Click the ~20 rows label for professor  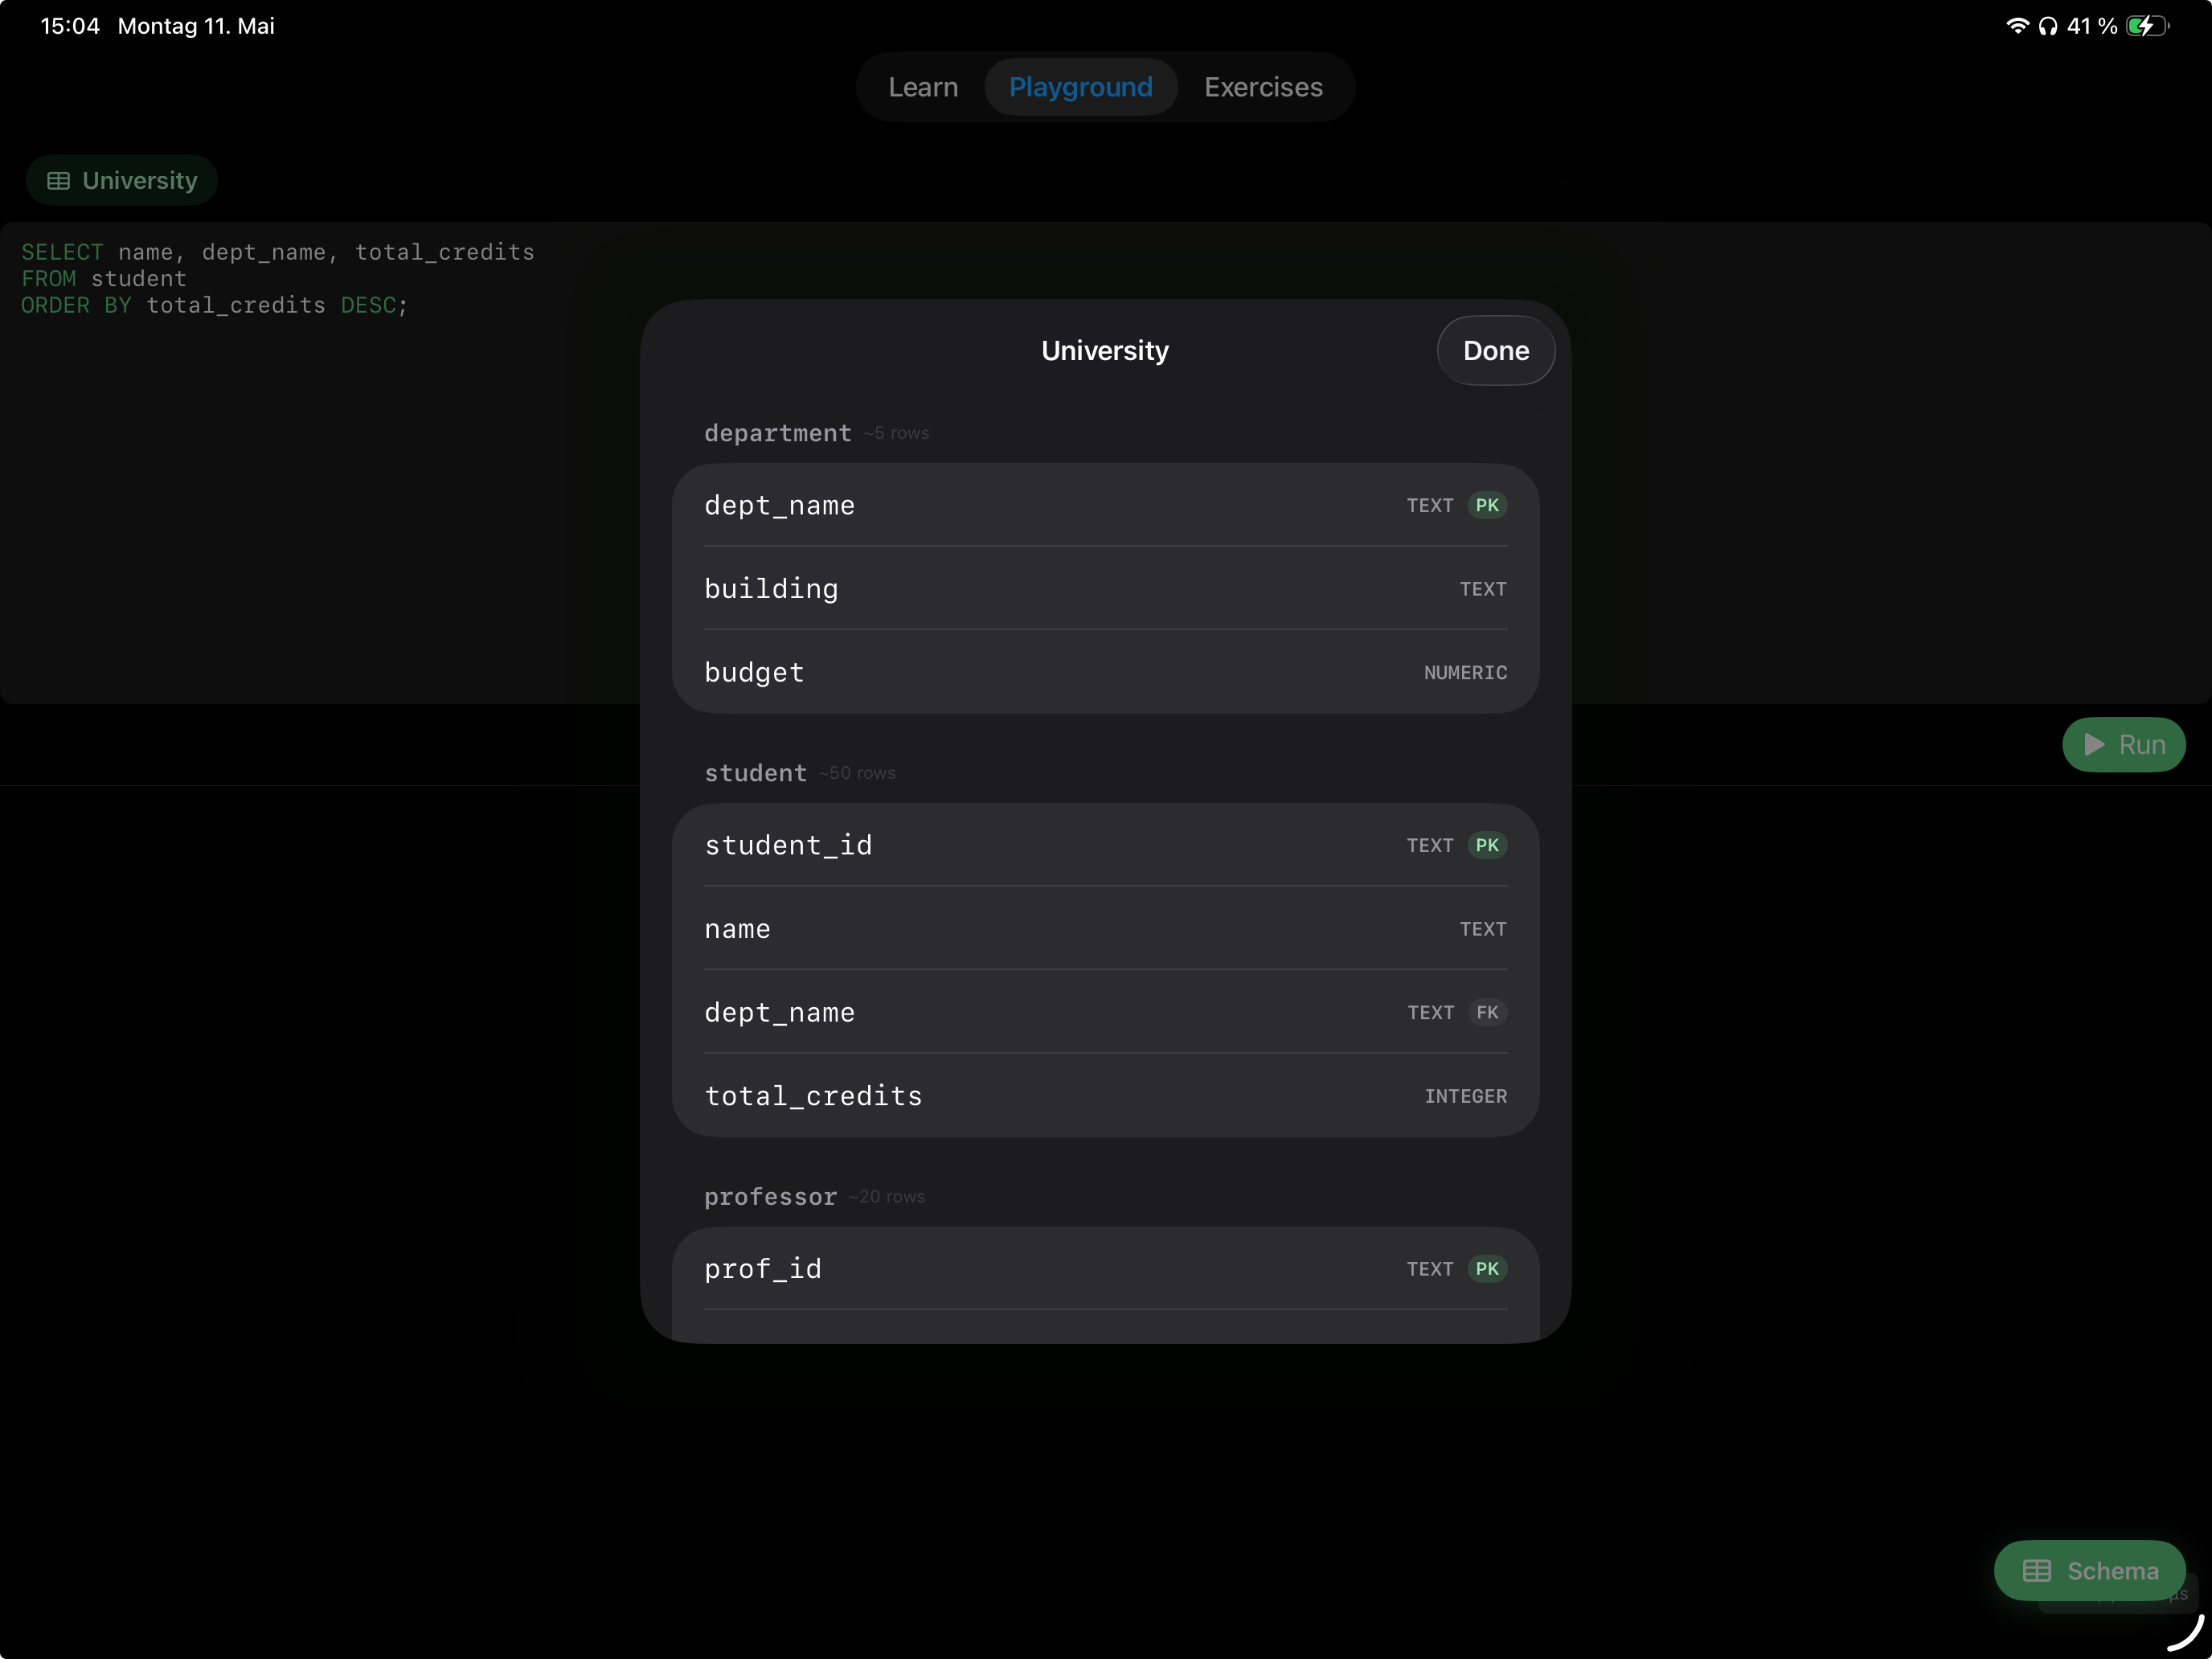[886, 1196]
